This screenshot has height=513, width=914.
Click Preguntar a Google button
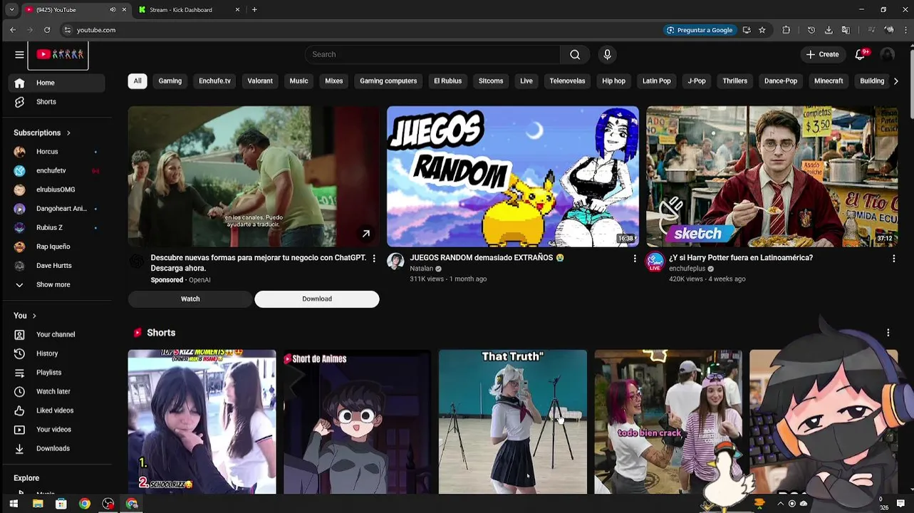tap(699, 30)
